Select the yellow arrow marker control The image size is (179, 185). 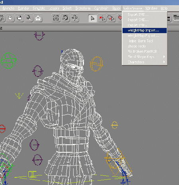point(19,96)
